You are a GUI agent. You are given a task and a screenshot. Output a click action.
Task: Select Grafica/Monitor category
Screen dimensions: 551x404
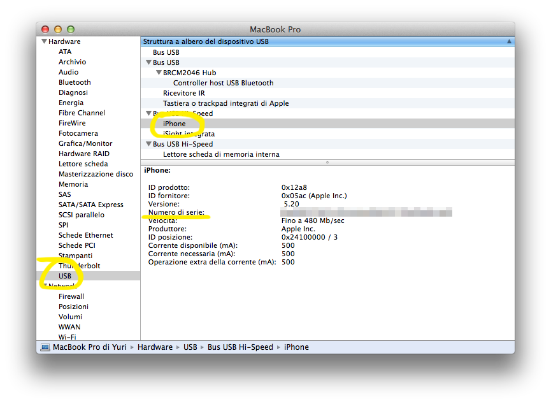[x=85, y=143]
